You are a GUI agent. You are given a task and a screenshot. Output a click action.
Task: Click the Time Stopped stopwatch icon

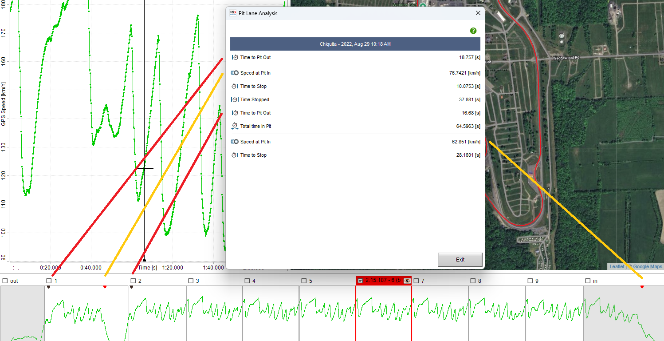235,100
